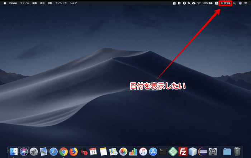Open the input source A menu
The width and height of the screenshot is (251, 158).
tap(217, 3)
